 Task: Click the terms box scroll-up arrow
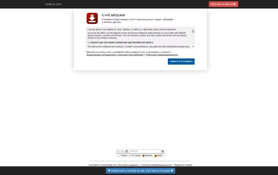(193, 29)
